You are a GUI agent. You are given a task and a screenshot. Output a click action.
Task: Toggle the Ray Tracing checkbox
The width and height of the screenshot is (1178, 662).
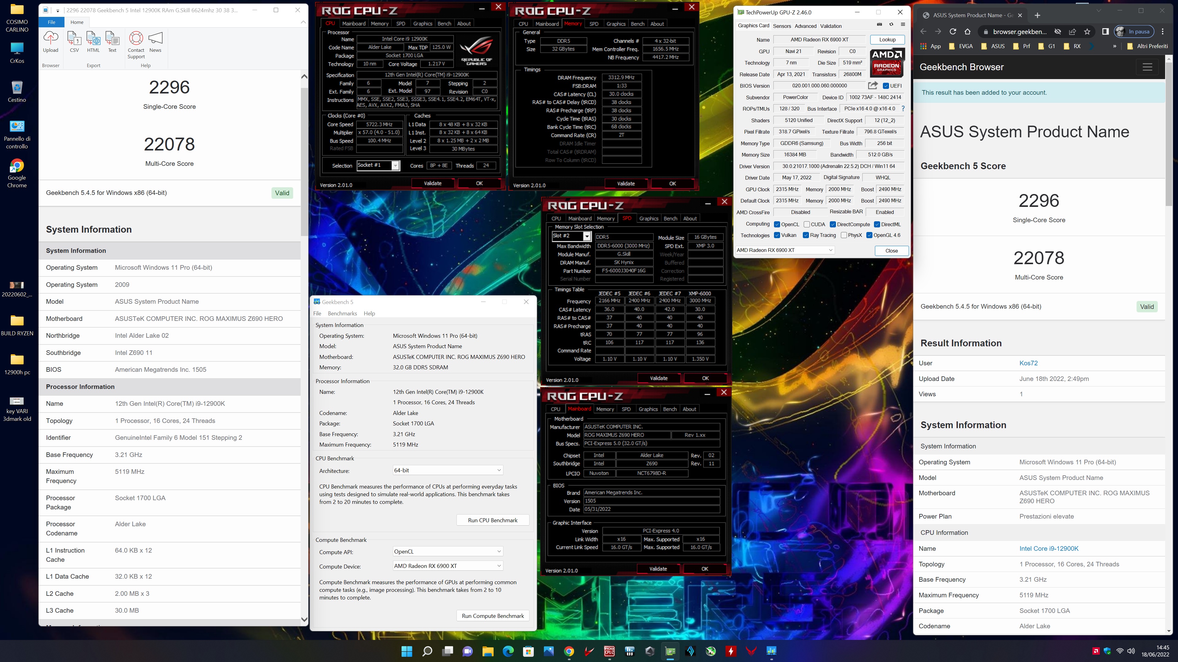(806, 235)
